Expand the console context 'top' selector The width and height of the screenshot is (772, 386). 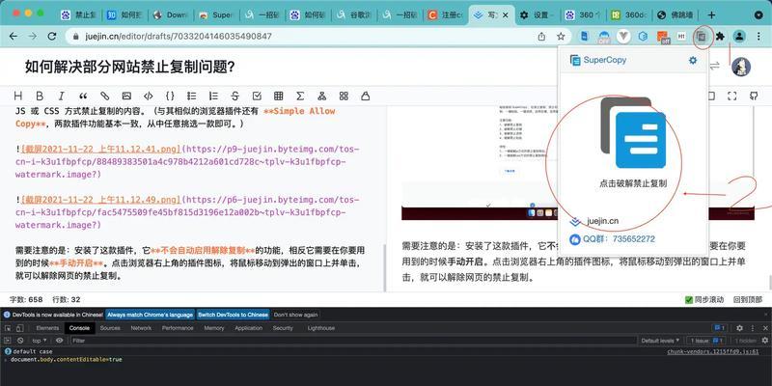pos(41,341)
